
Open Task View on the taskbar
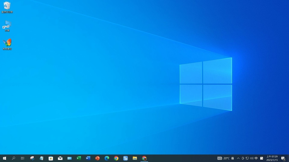(23, 158)
